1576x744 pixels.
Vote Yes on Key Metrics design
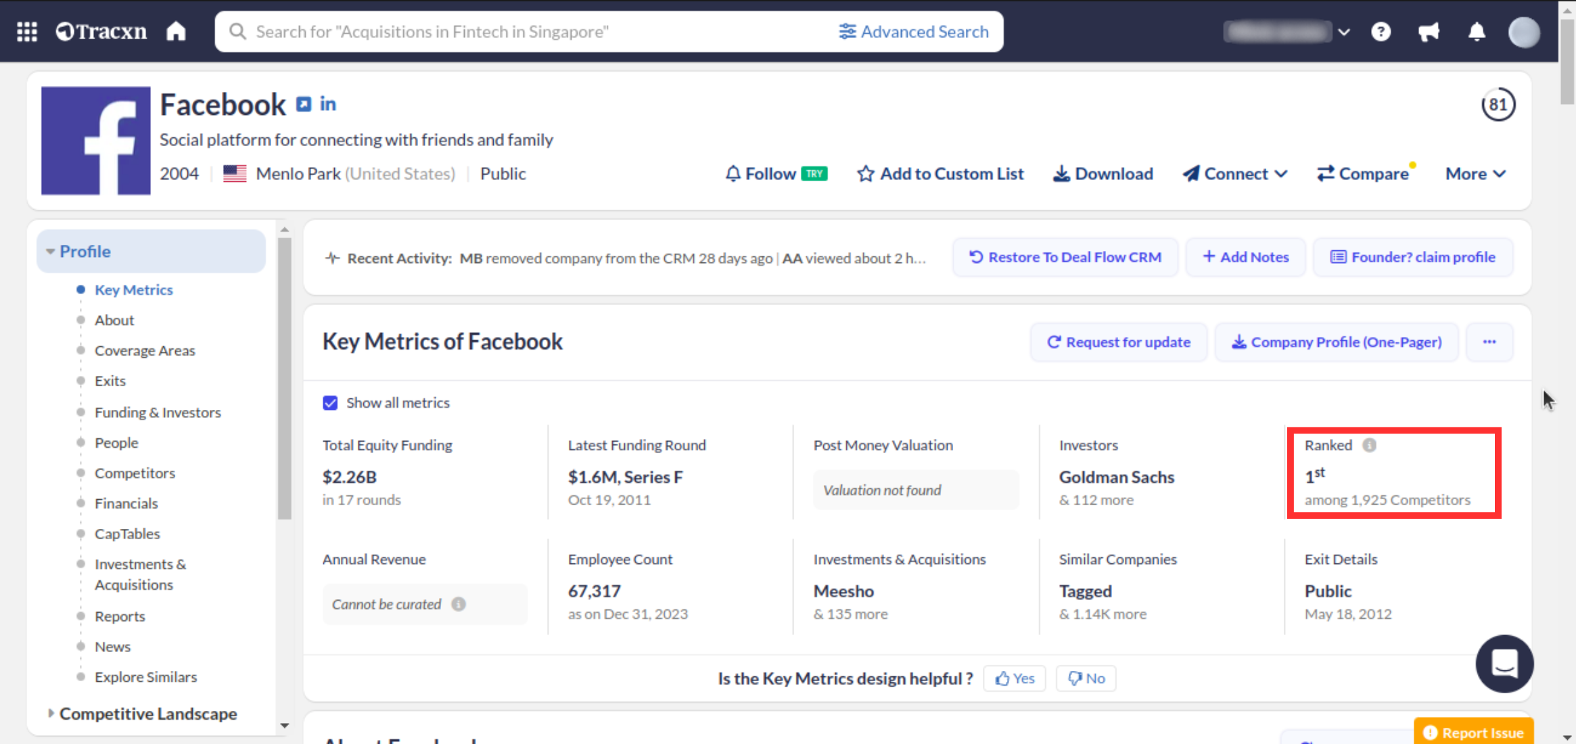click(x=1015, y=678)
